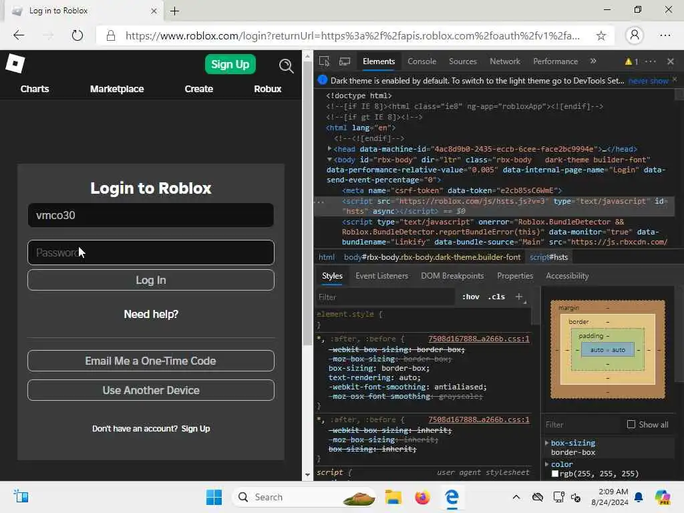This screenshot has height=513, width=684.
Task: Click Email Me a One-Time Code
Action: pyautogui.click(x=151, y=361)
